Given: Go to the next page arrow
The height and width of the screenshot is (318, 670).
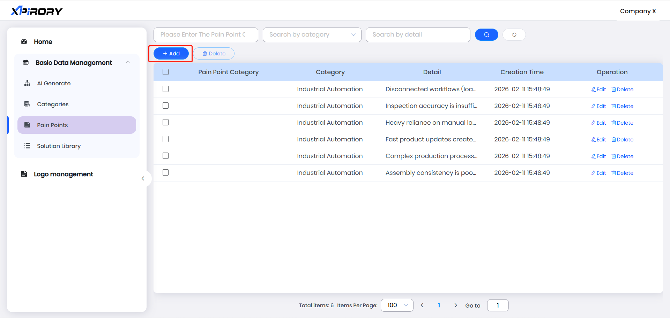Looking at the screenshot, I should [455, 305].
